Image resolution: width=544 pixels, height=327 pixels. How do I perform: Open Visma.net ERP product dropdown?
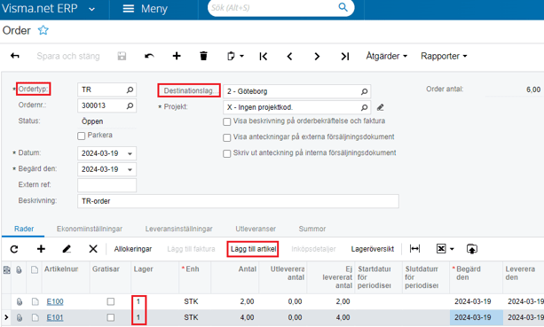pos(92,10)
